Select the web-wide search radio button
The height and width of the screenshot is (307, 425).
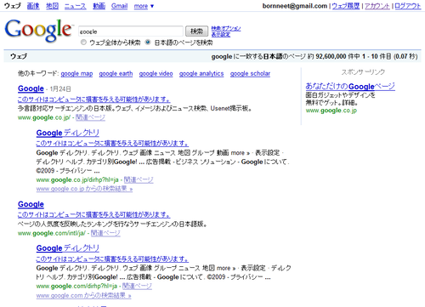tap(83, 43)
